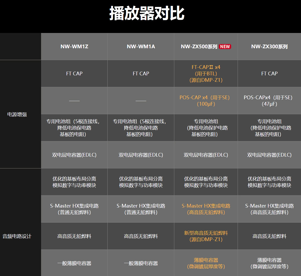This screenshot has width=301, height=276.
Task: Select POS-CAPx4 (47μF) cell in ZX300 column
Action: point(269,101)
